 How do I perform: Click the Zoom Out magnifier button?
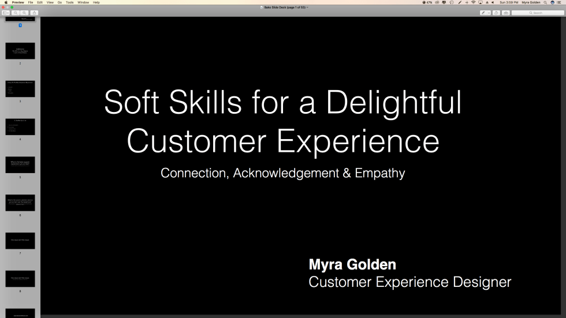16,13
